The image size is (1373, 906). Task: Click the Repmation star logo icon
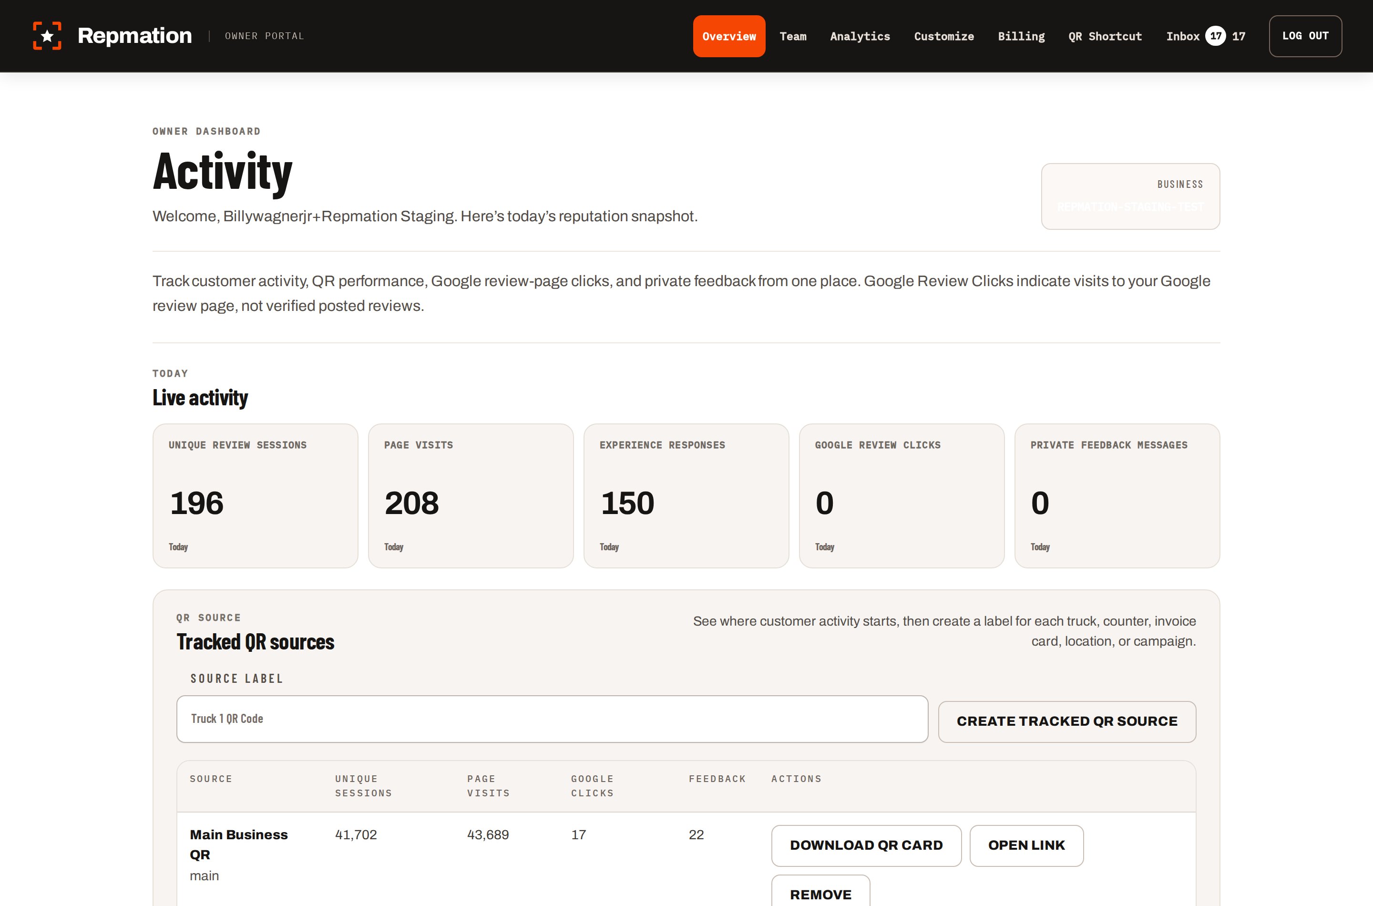(47, 36)
